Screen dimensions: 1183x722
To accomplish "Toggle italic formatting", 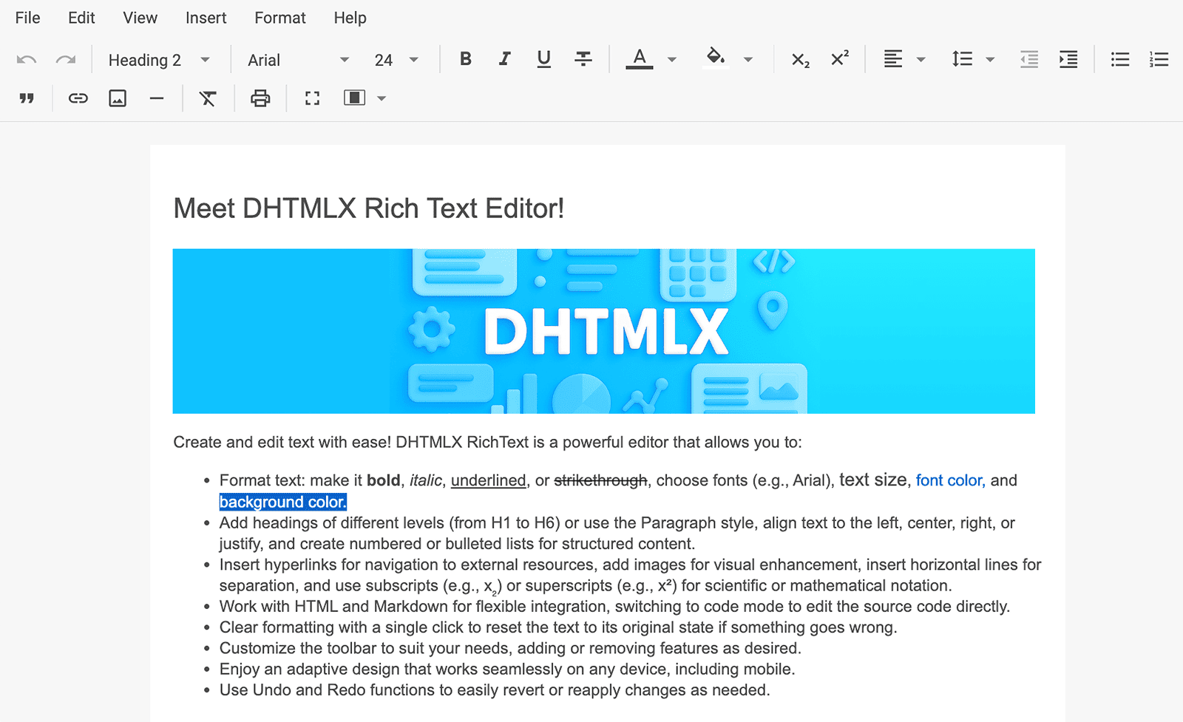I will tap(504, 59).
